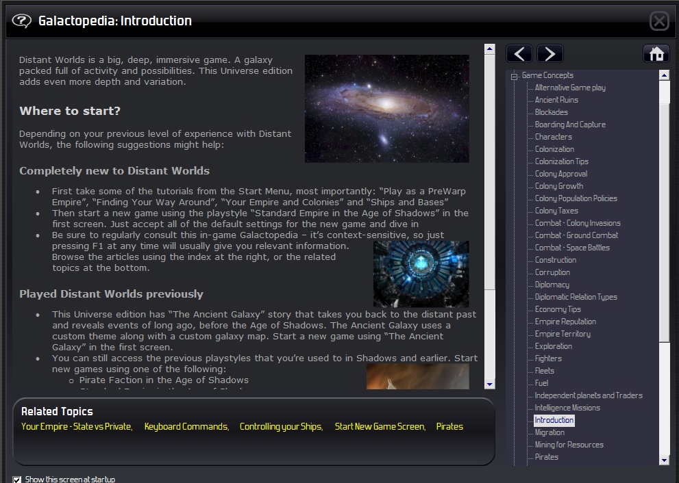This screenshot has width=679, height=483.
Task: Select Fighters in the index
Action: click(x=548, y=358)
